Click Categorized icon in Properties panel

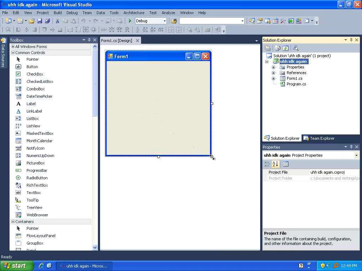coord(267,164)
